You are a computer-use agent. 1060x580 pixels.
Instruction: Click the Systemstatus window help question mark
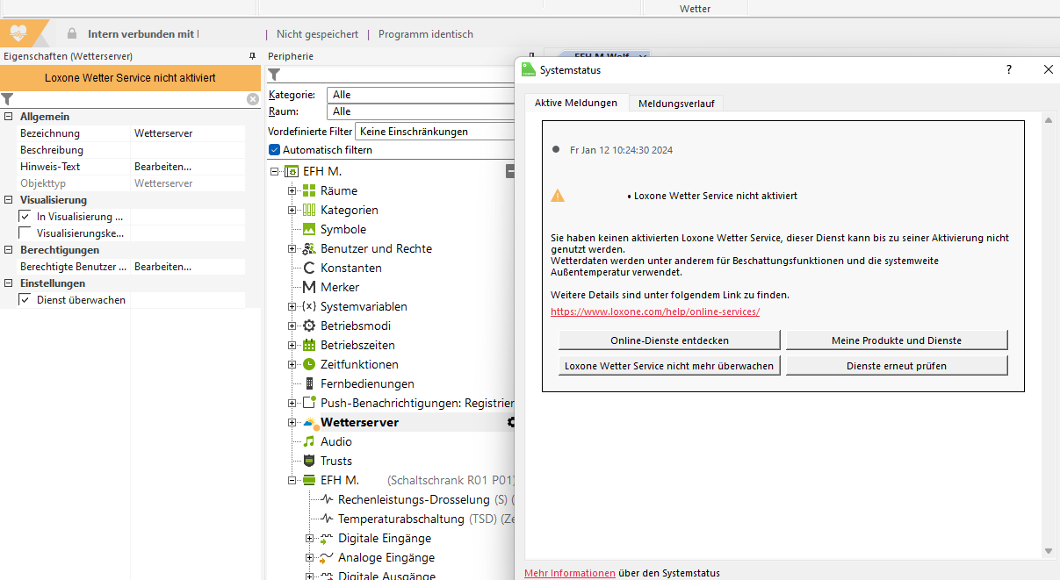1008,69
